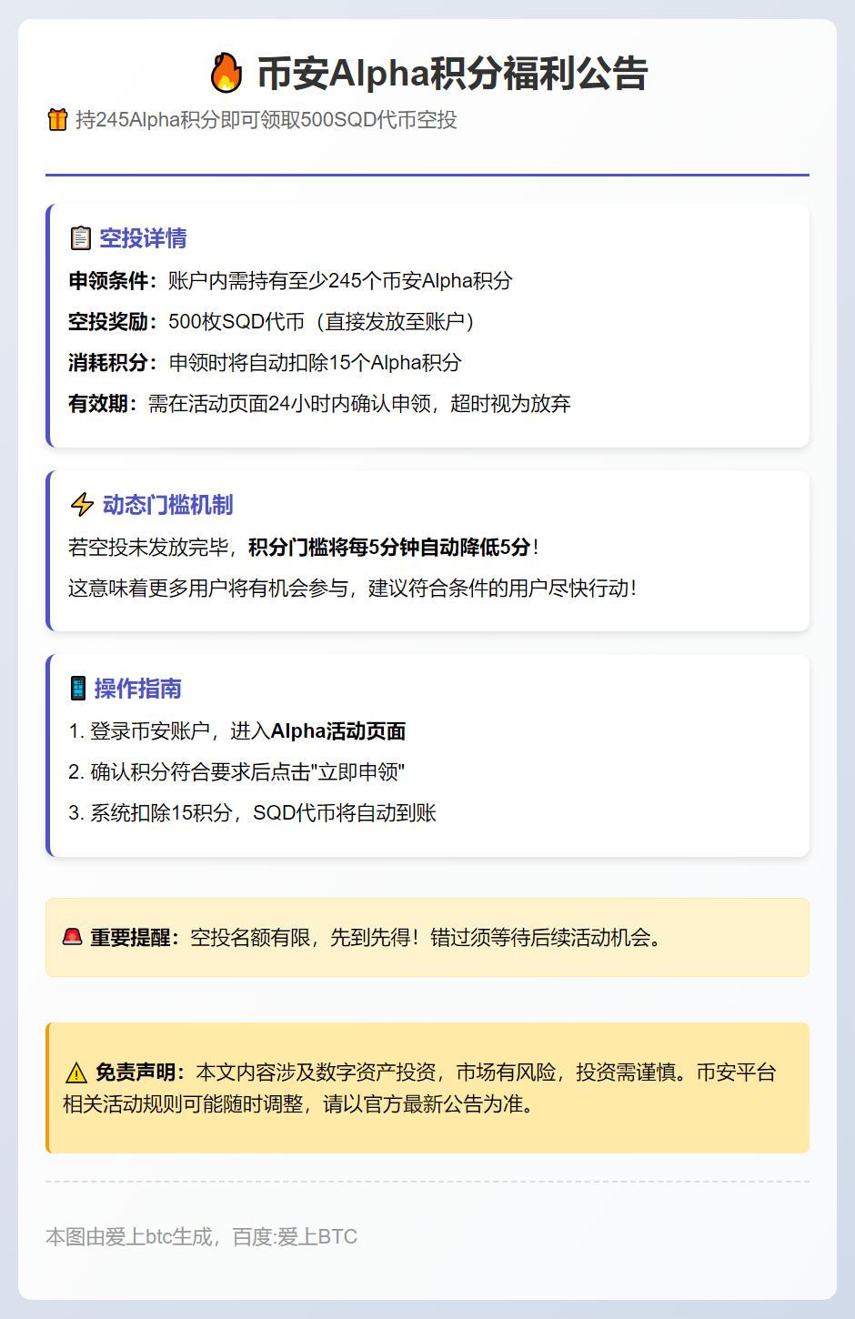
Task: Select the gift icon next to the subtitle
Action: (x=56, y=117)
